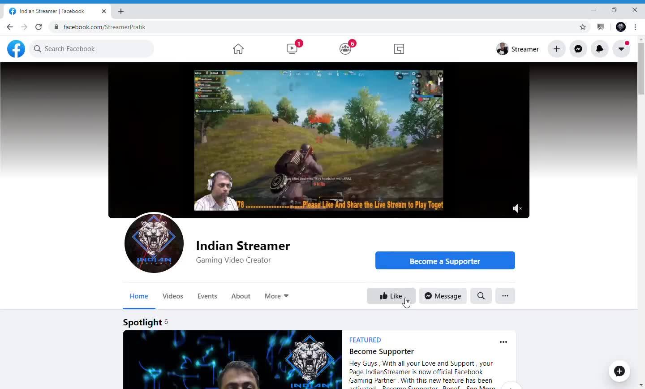Open the Indian Streamer profile picture

pyautogui.click(x=154, y=243)
